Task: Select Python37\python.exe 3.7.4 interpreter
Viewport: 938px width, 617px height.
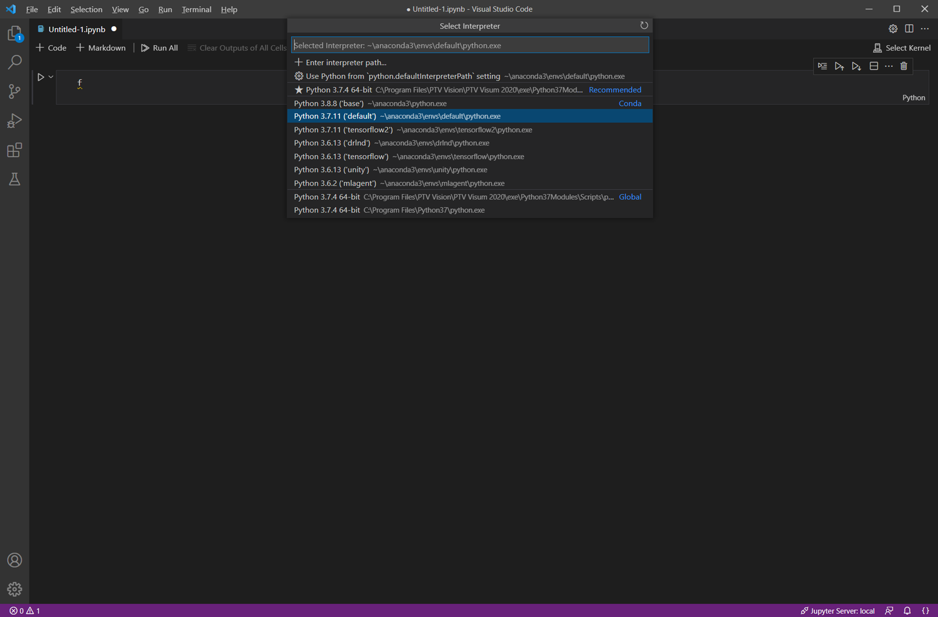Action: point(470,210)
